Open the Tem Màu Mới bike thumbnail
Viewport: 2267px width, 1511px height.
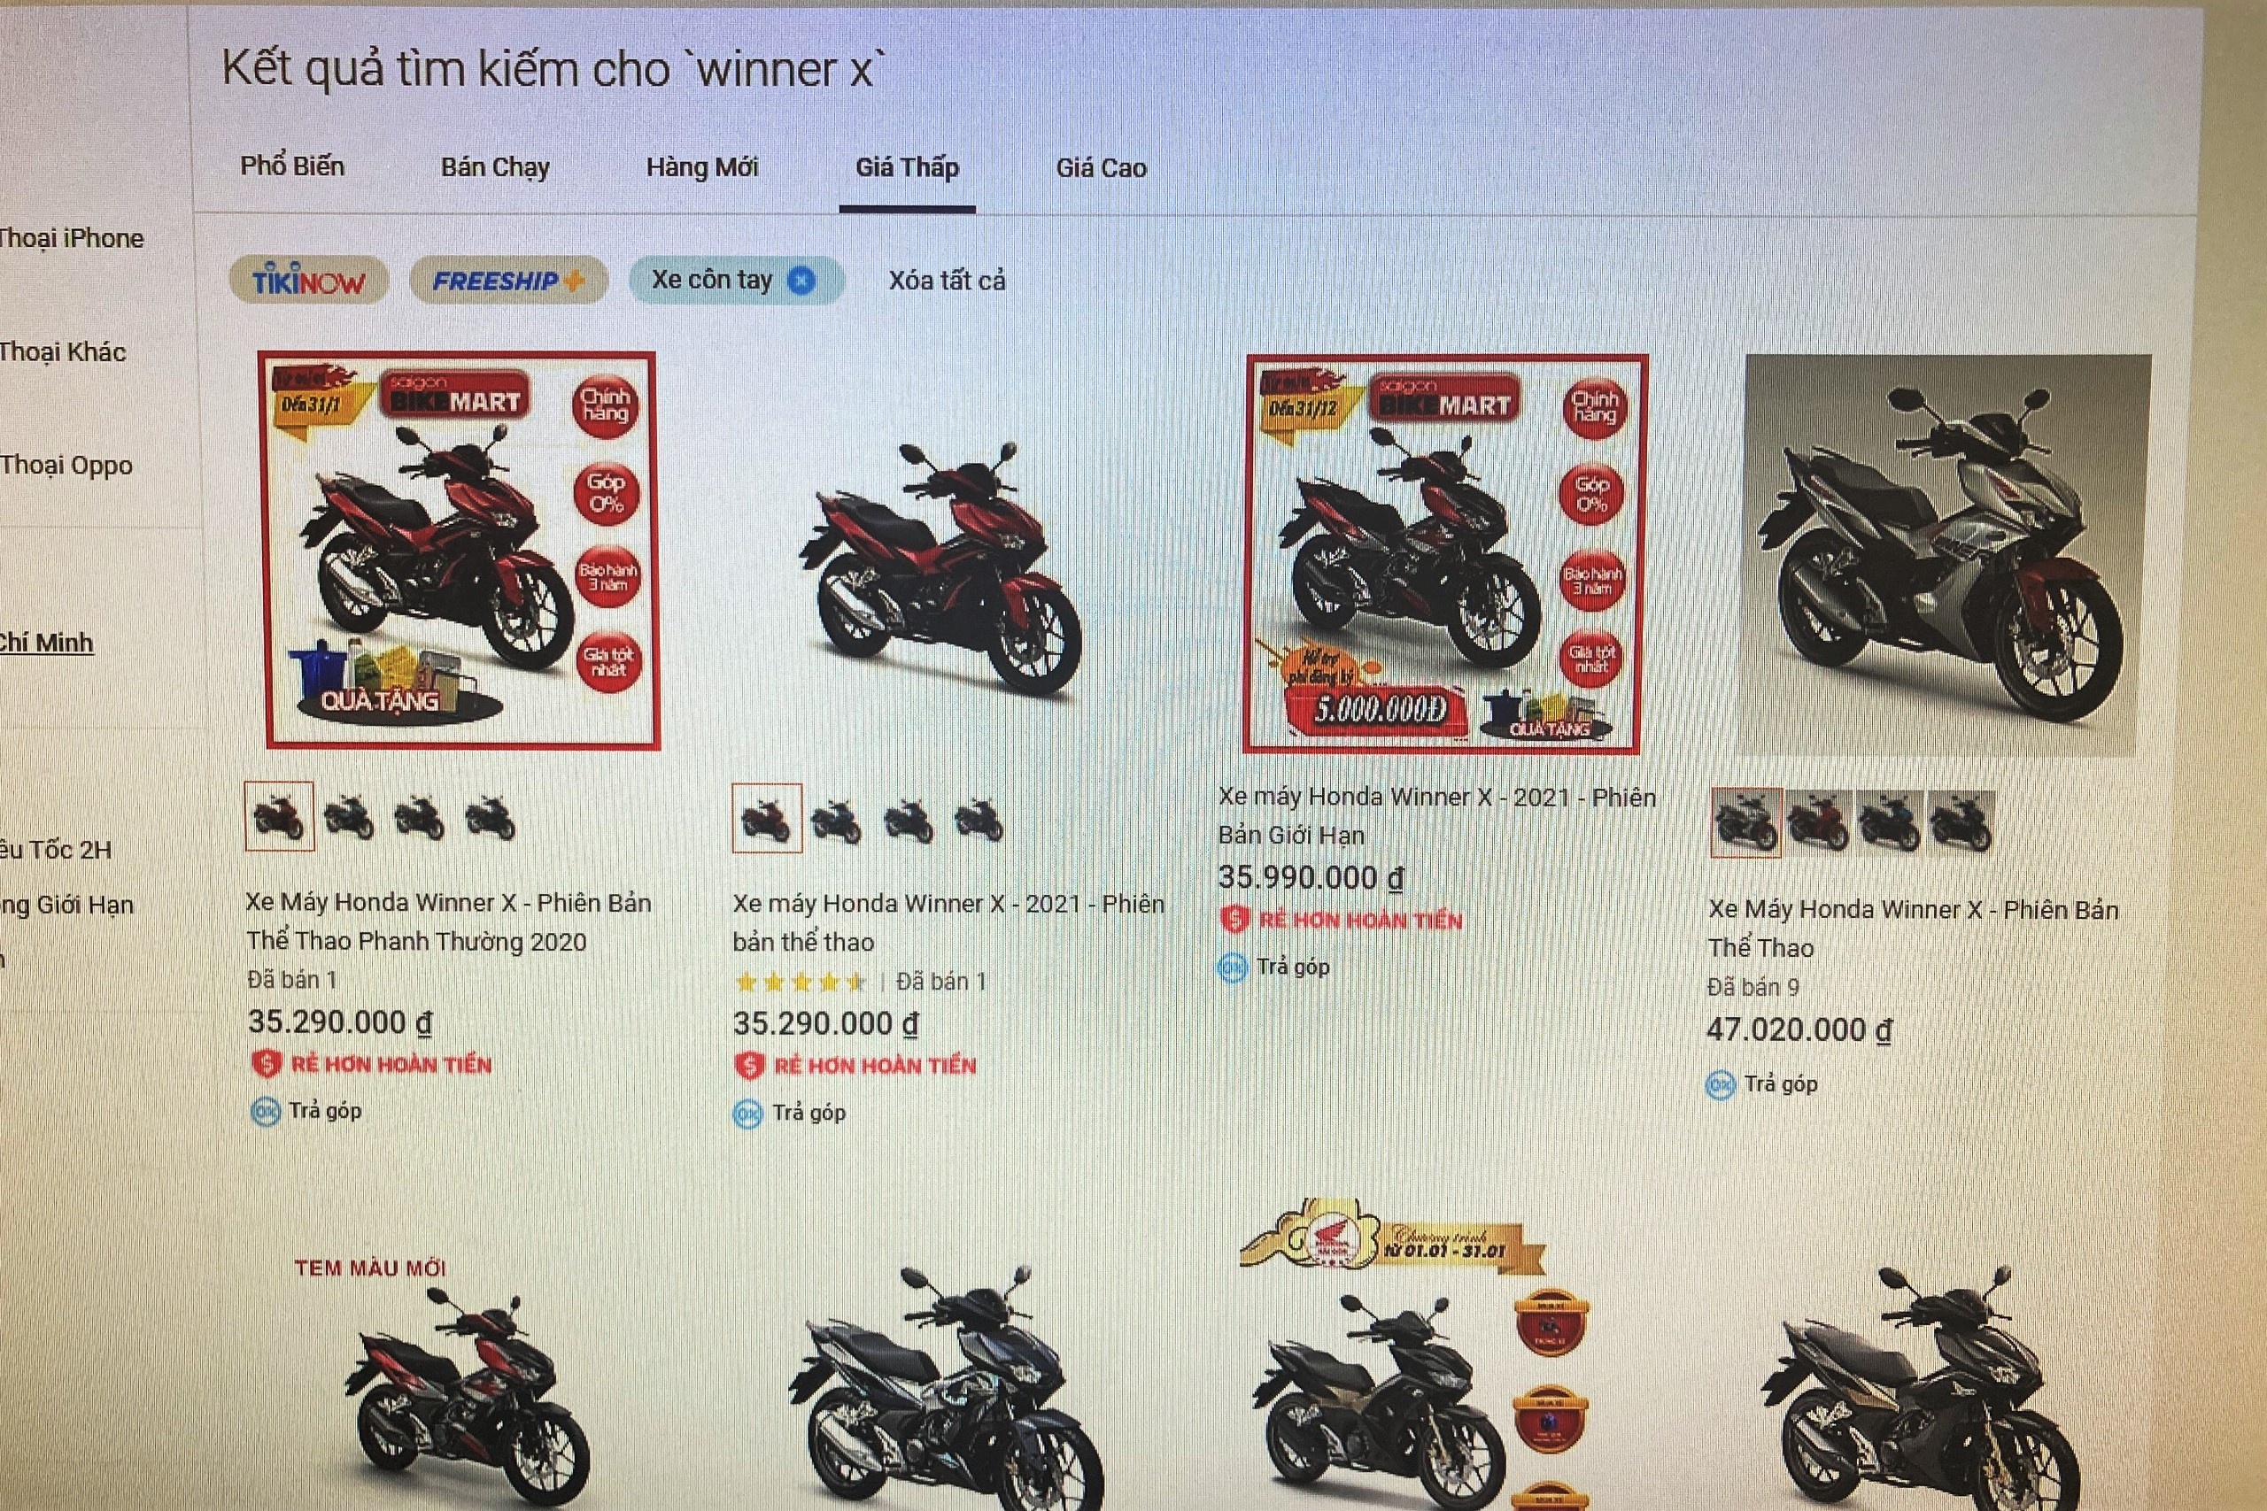click(x=462, y=1378)
